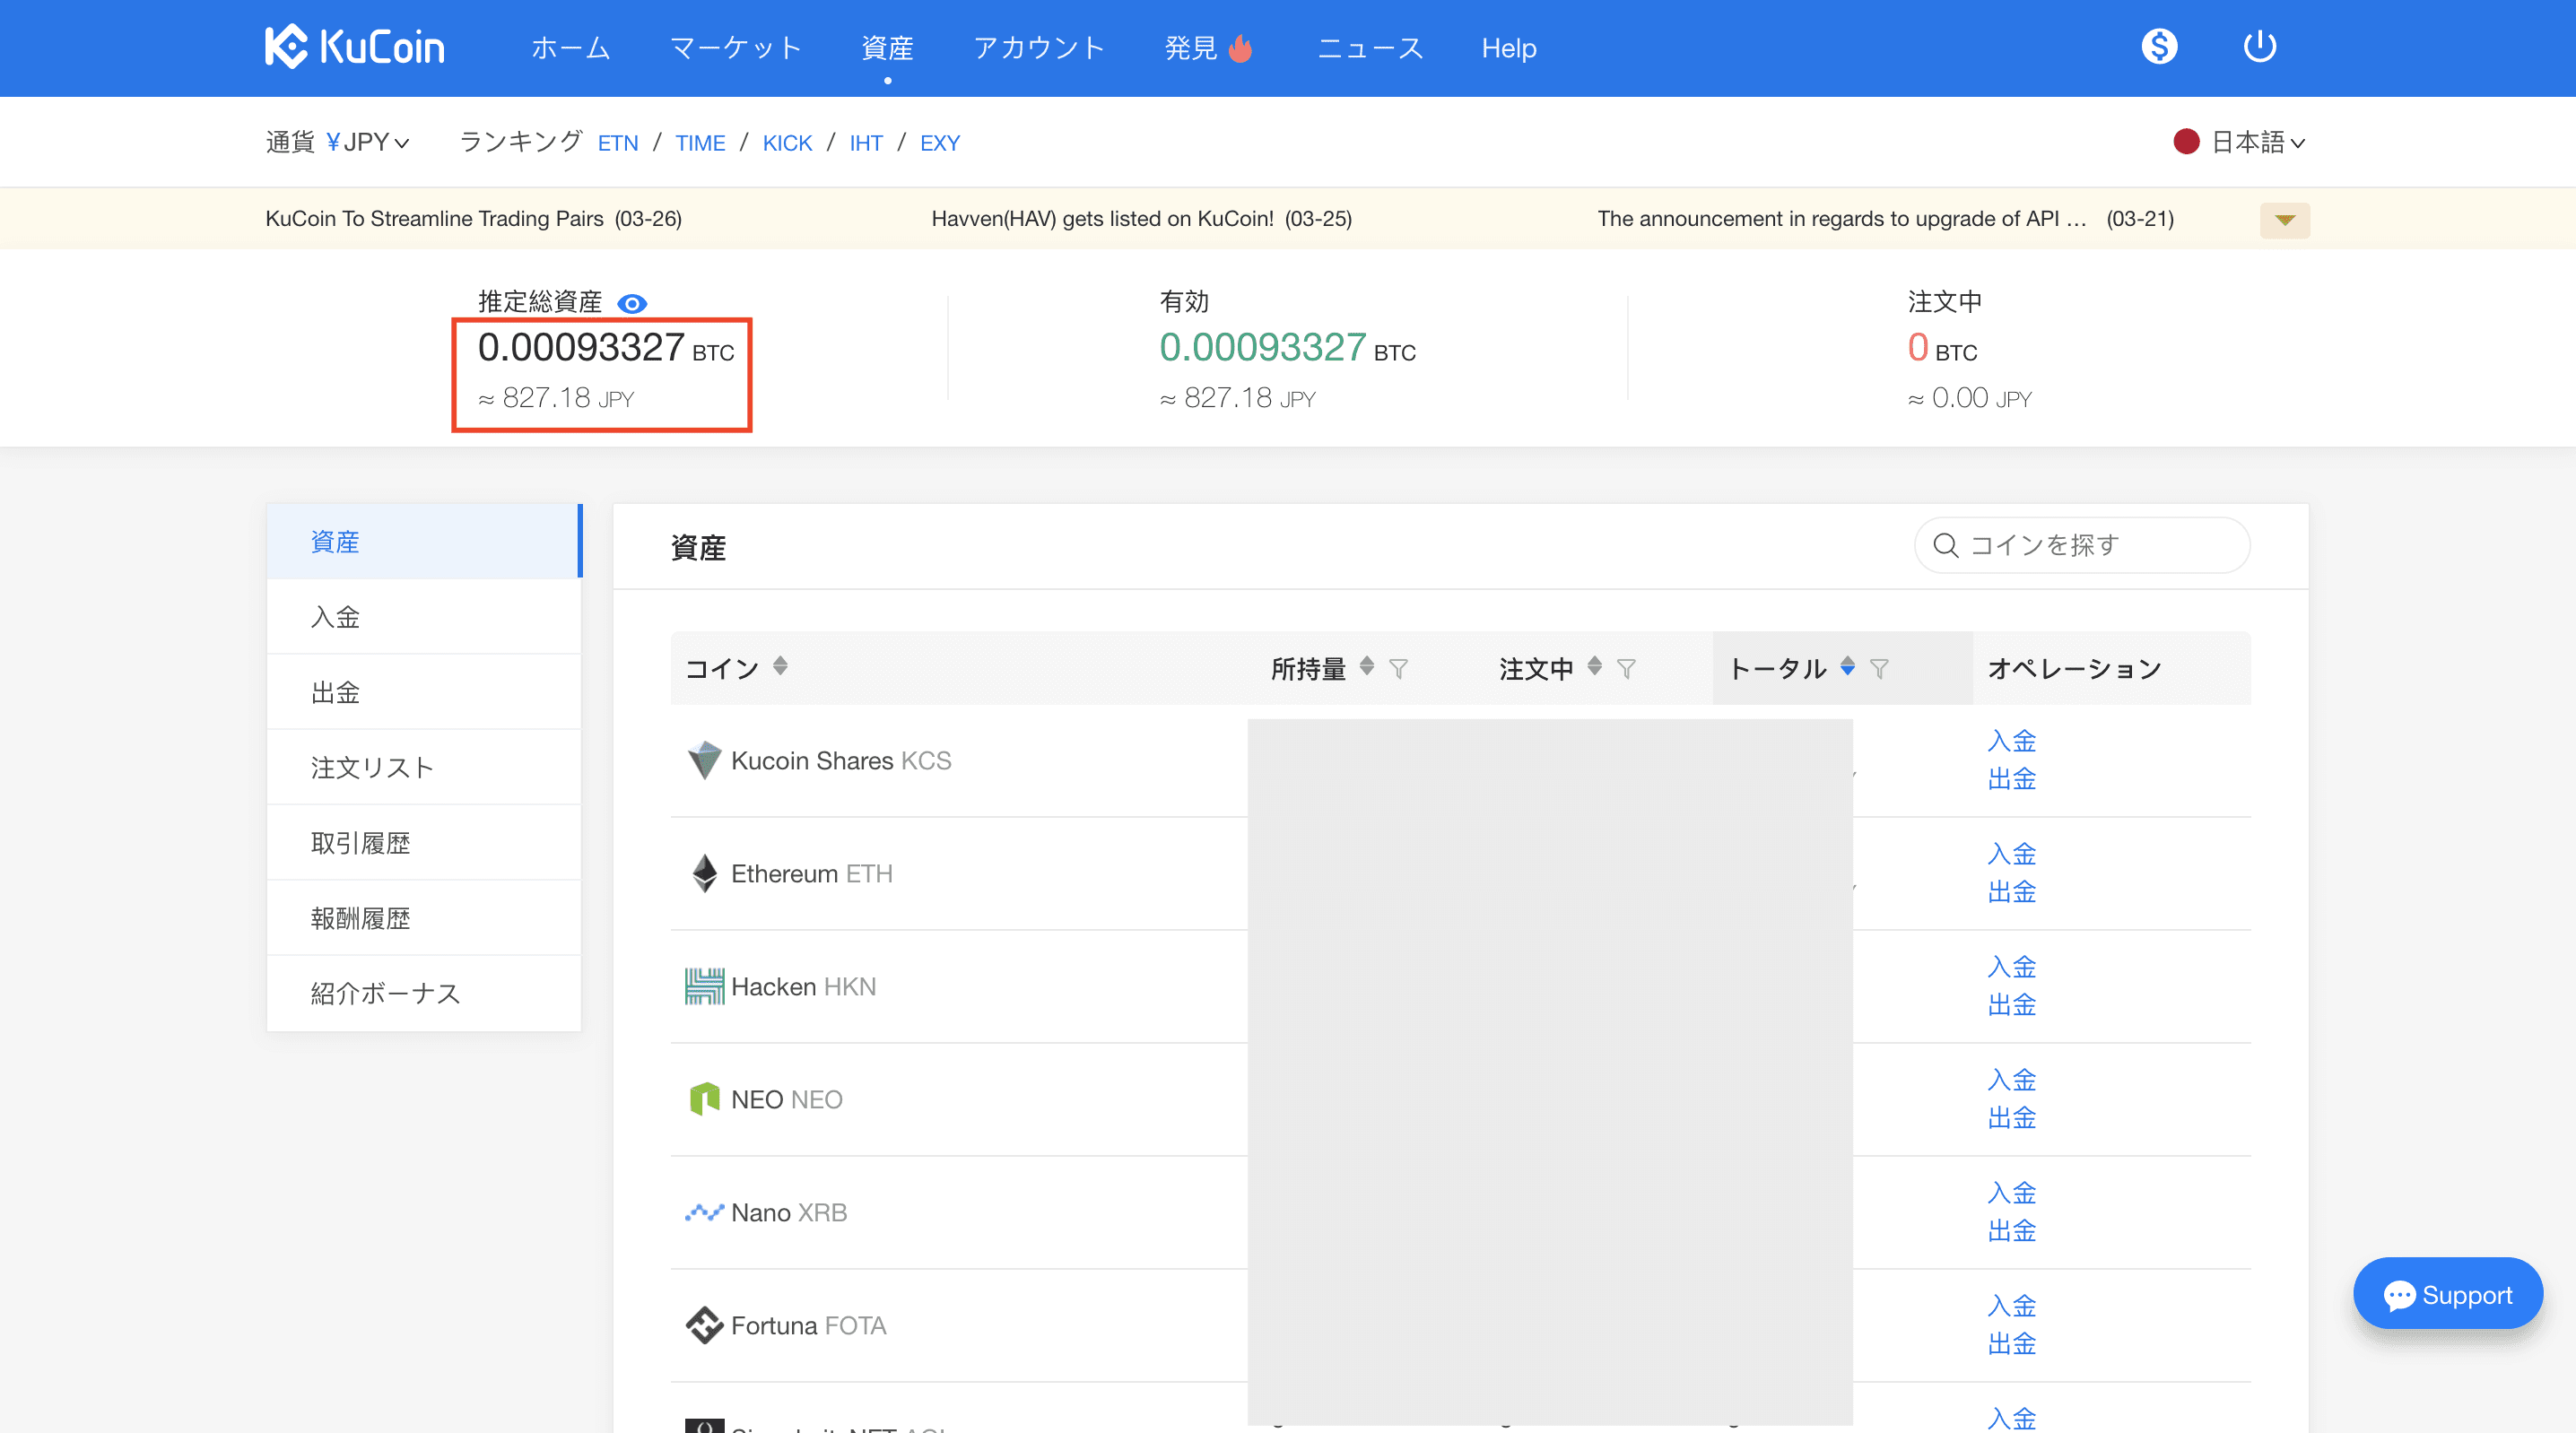Viewport: 2576px width, 1433px height.
Task: Click the dollar coin icon in header
Action: [2159, 46]
